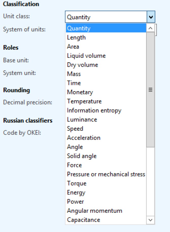Image resolution: width=170 pixels, height=232 pixels.
Task: Pick Pressure or mechanical stress
Action: pyautogui.click(x=106, y=174)
